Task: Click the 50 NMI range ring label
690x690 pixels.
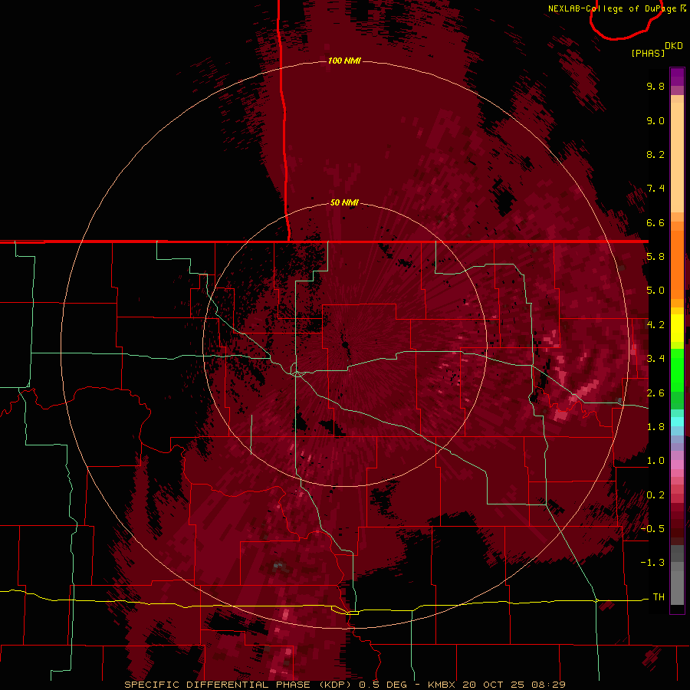Action: coord(344,202)
